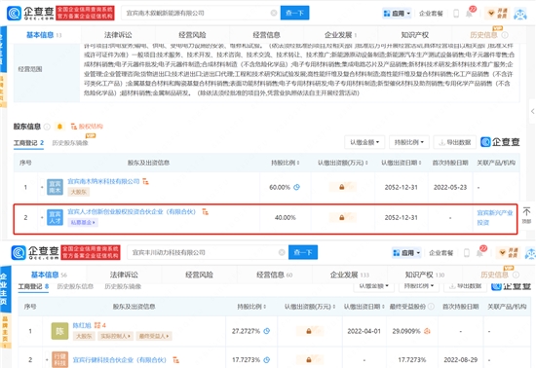The height and width of the screenshot is (368, 536).
Task: Open the 应用 dropdown in the lower header
Action: point(406,253)
